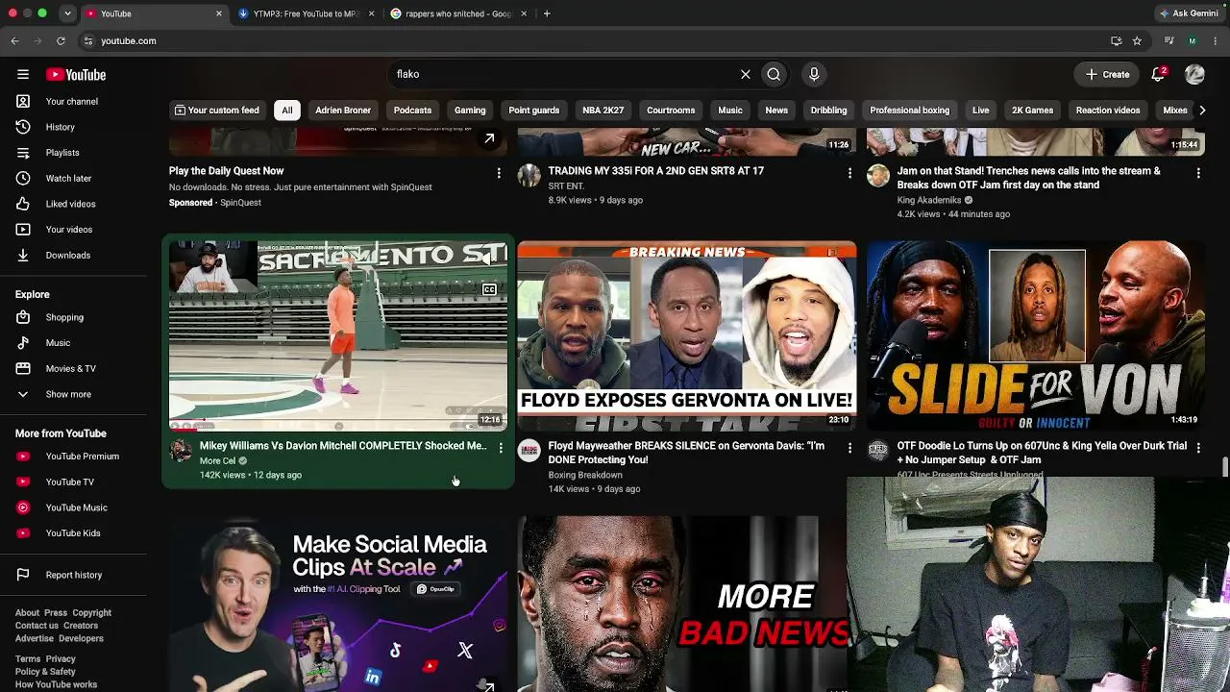Screen dimensions: 1230x692
Task: Open options for Jam on that Stand video
Action: 1198,173
